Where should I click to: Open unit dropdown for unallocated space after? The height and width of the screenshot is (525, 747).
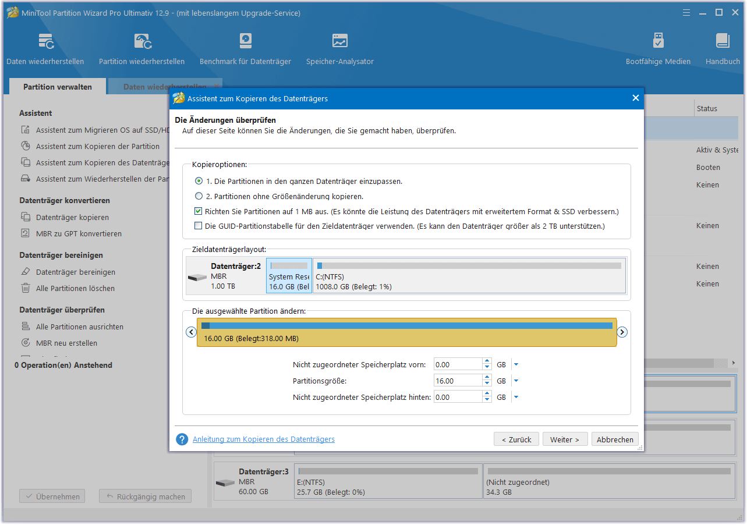tap(516, 398)
